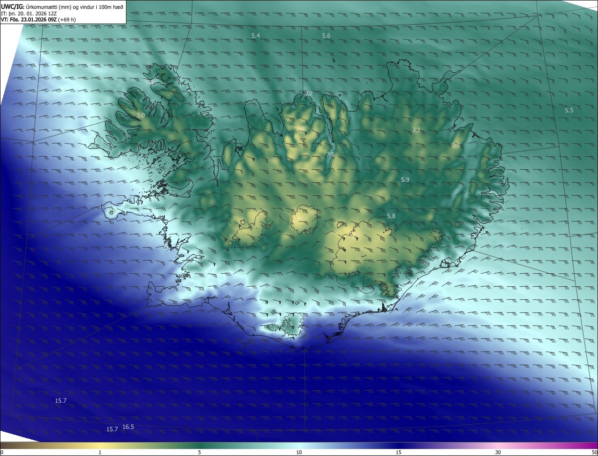Click the 5.4 value north of Iceland
598x456 pixels.
click(x=256, y=36)
